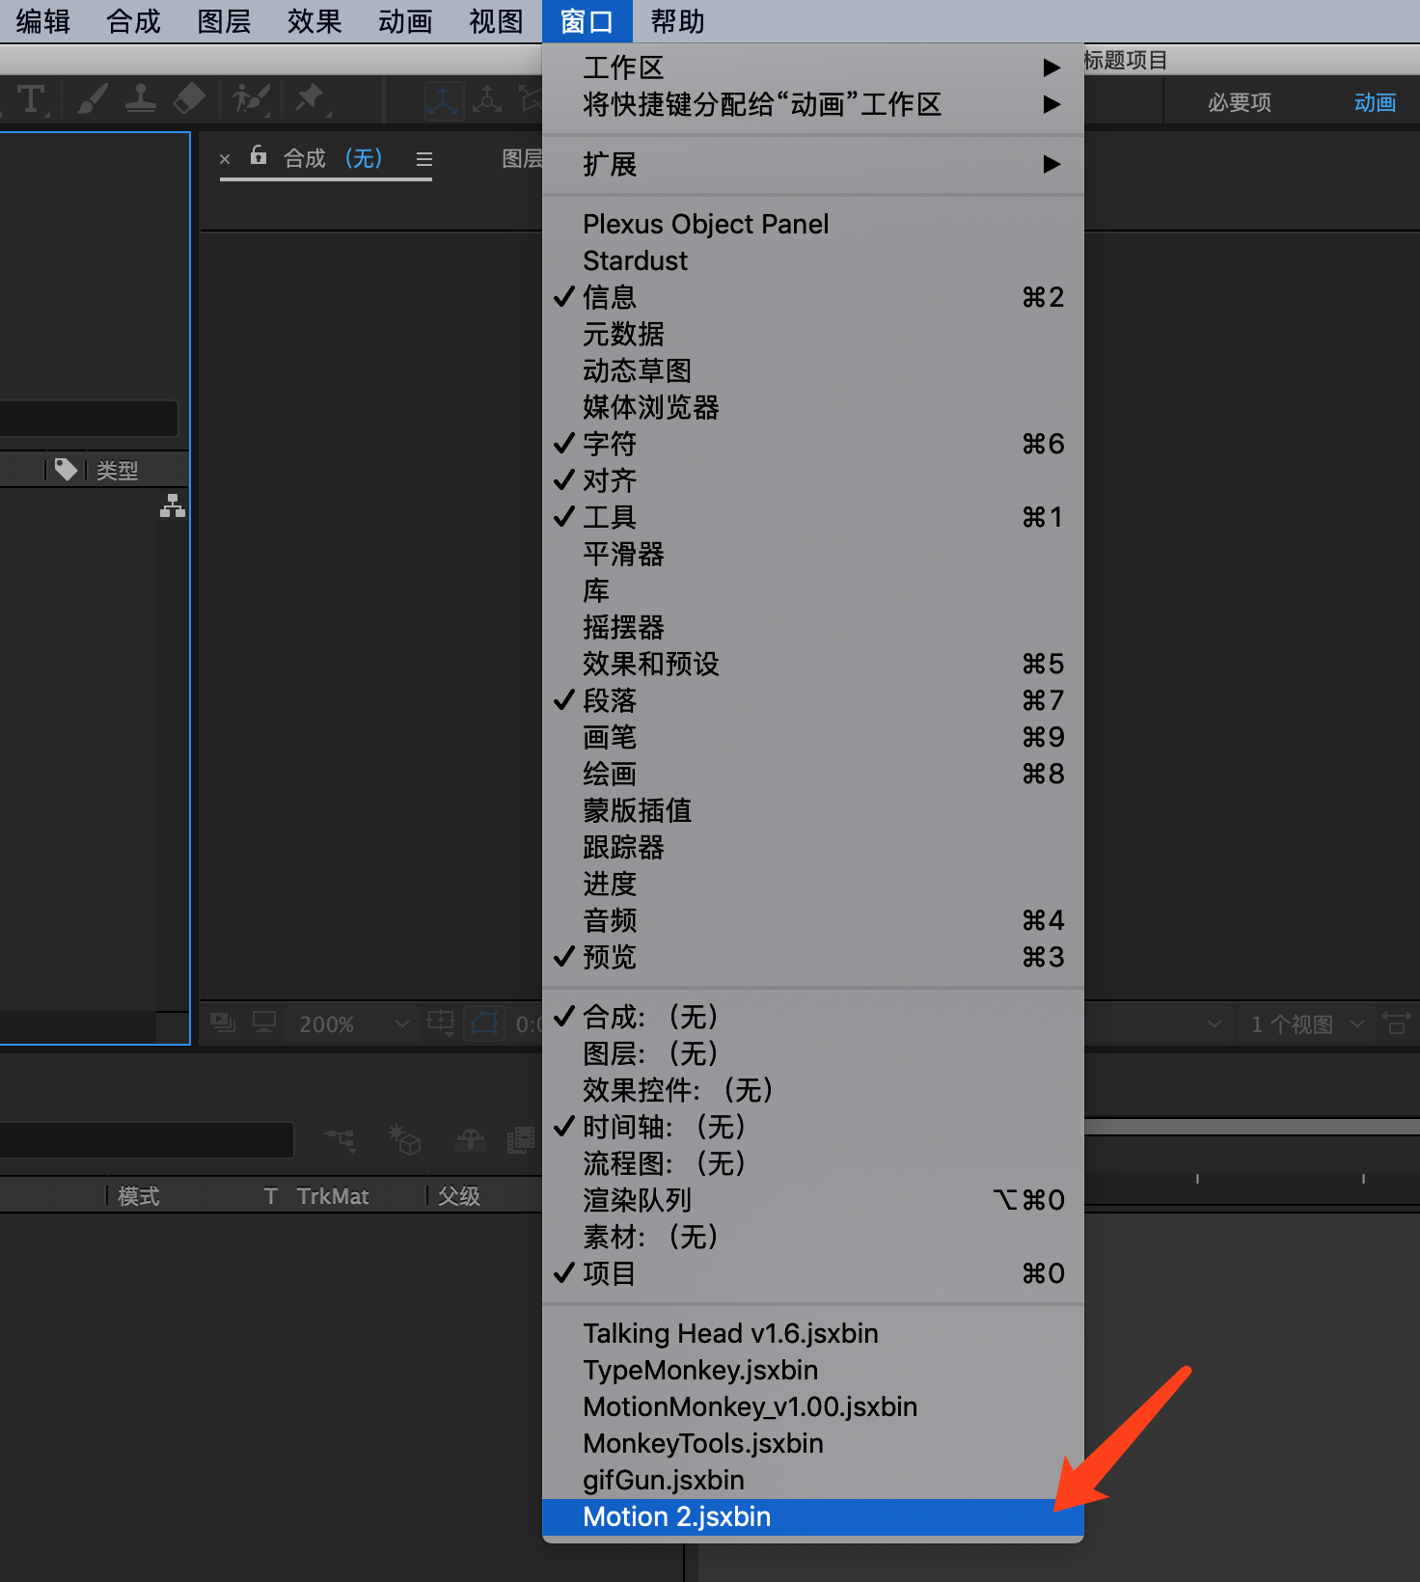Open the 跟踪器 panel
Viewport: 1420px width, 1582px height.
tap(813, 847)
